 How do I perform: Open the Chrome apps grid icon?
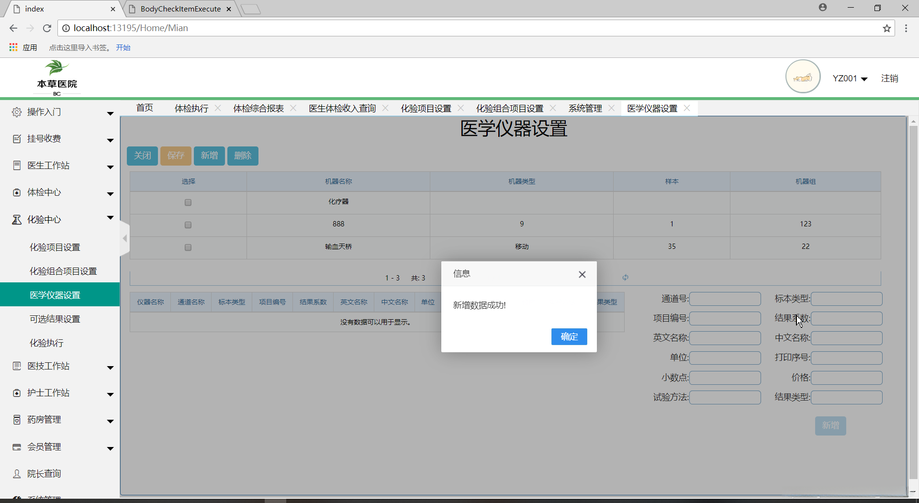pyautogui.click(x=13, y=47)
